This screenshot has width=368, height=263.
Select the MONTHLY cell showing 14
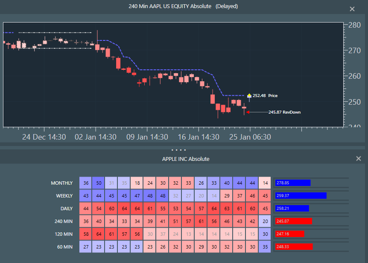[265, 183]
